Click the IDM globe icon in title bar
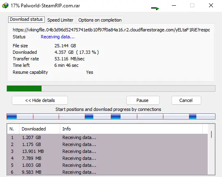This screenshot has height=177, width=222. tap(5, 6)
